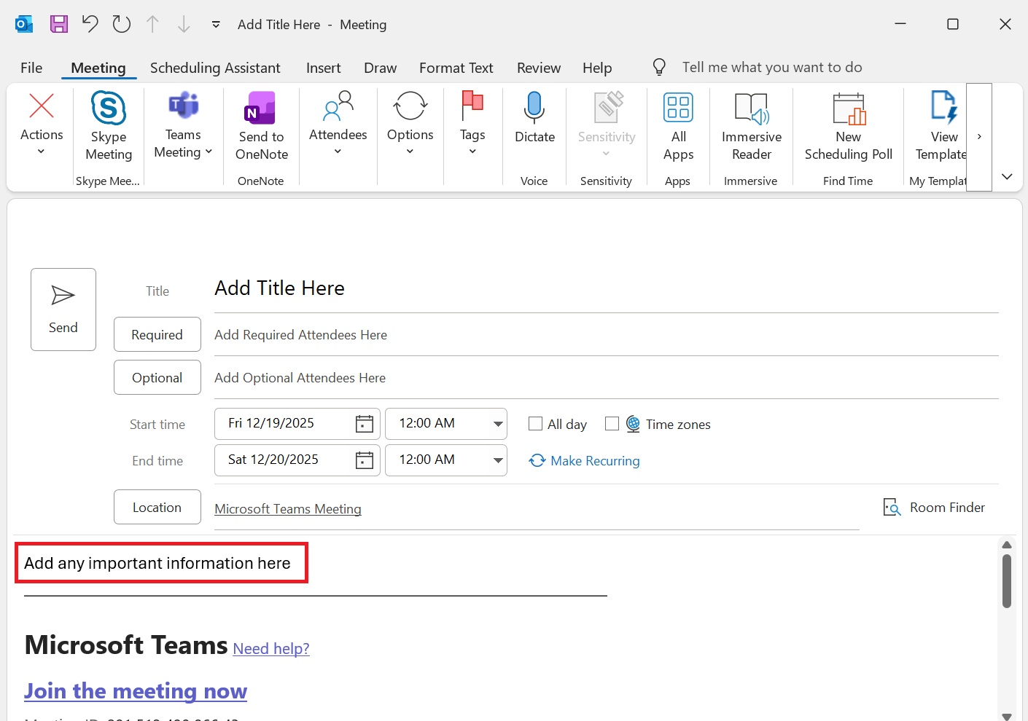Click the Make Recurring link
This screenshot has height=721, width=1028.
coord(594,461)
